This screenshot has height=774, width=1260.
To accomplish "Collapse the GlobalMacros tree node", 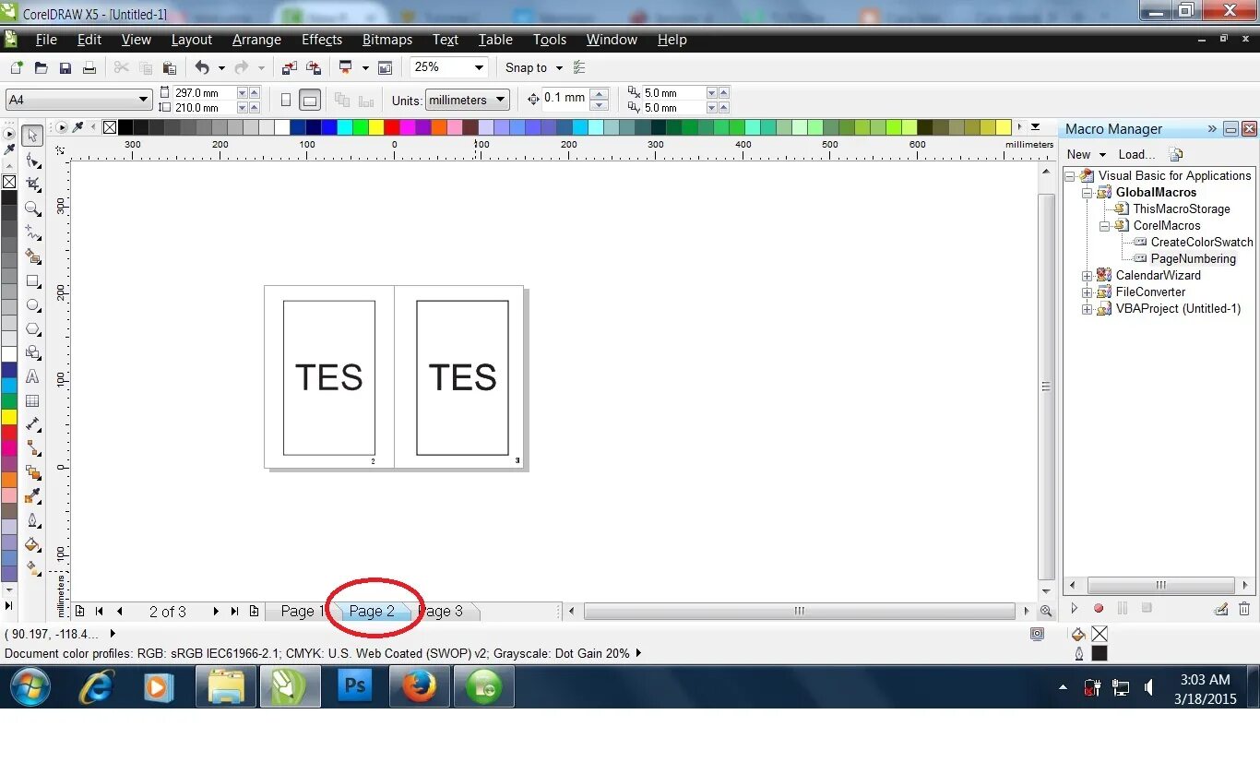I will [x=1087, y=193].
